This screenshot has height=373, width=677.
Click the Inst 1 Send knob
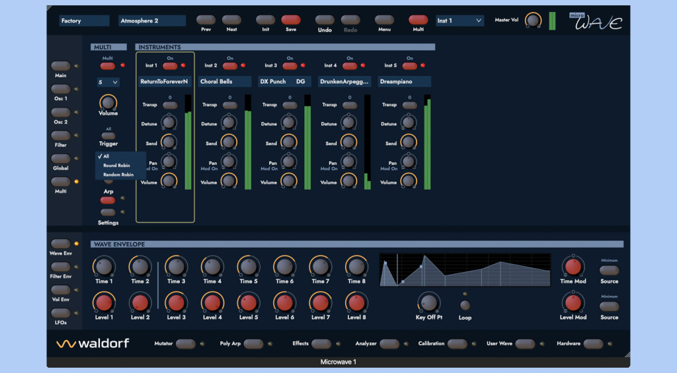point(169,142)
